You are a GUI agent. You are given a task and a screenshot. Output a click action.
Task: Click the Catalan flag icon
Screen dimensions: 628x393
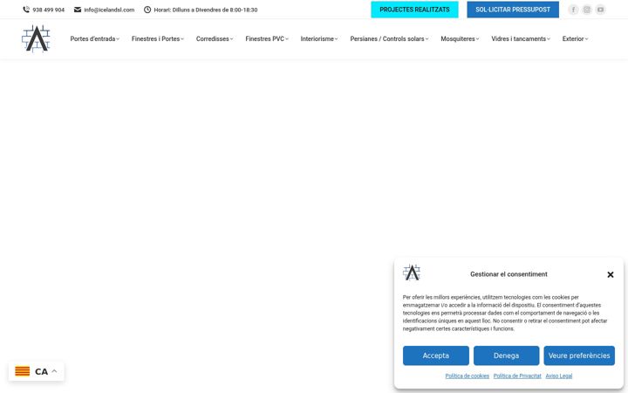pos(23,371)
